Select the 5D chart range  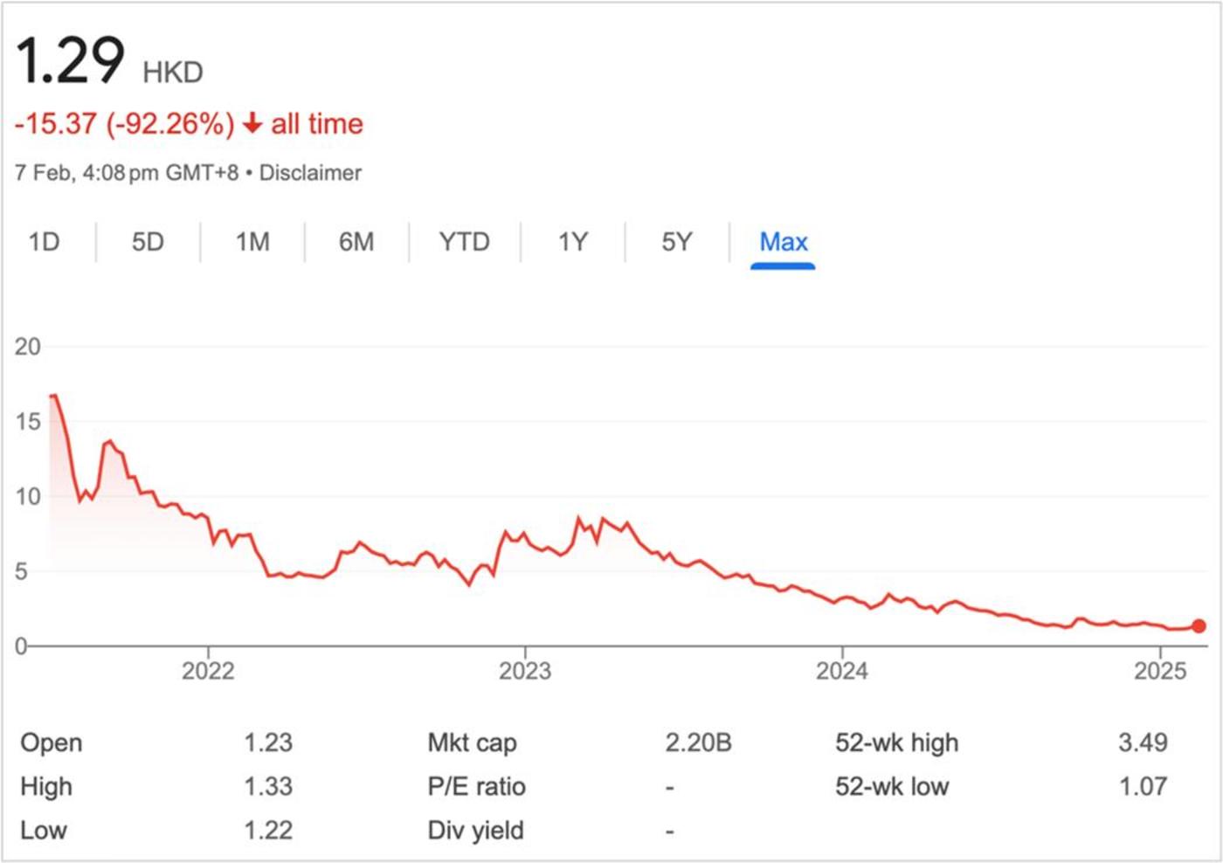(x=148, y=242)
